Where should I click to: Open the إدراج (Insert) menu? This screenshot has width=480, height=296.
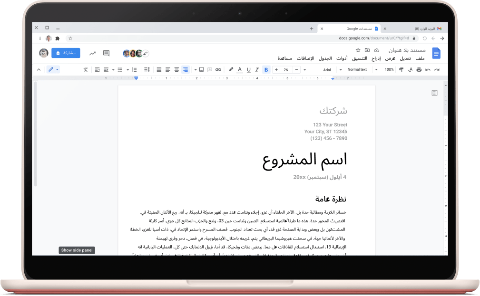376,58
